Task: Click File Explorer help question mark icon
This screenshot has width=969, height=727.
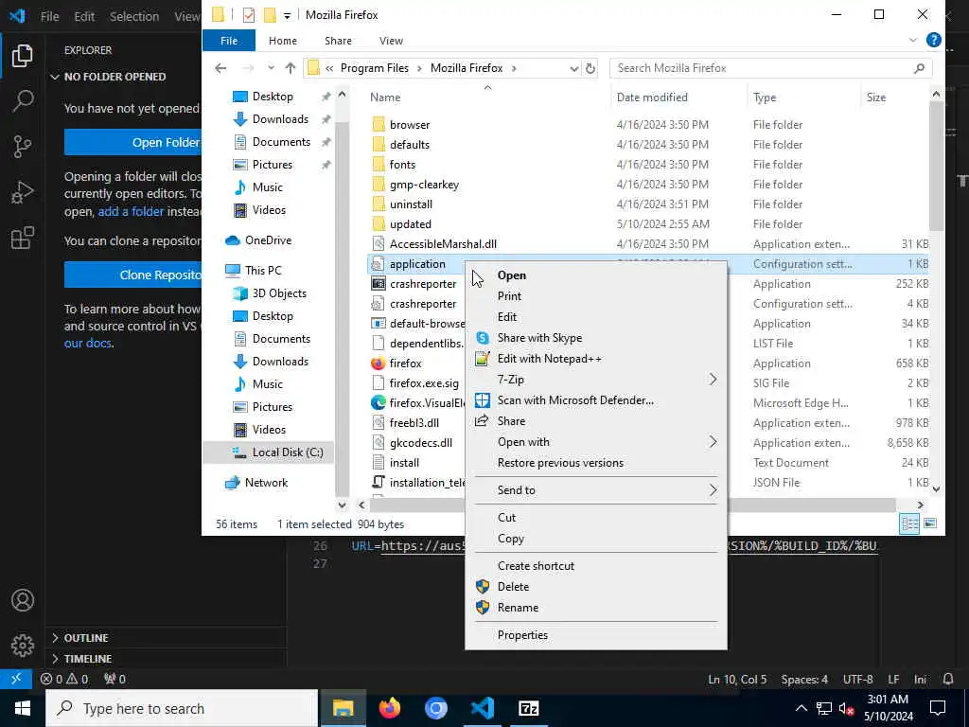Action: (934, 40)
